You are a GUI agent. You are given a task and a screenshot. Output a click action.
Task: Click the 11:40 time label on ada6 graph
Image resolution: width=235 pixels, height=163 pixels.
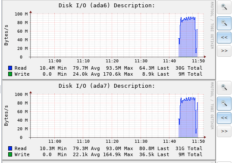(169, 61)
